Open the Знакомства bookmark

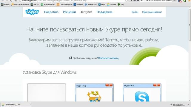pos(90,4)
